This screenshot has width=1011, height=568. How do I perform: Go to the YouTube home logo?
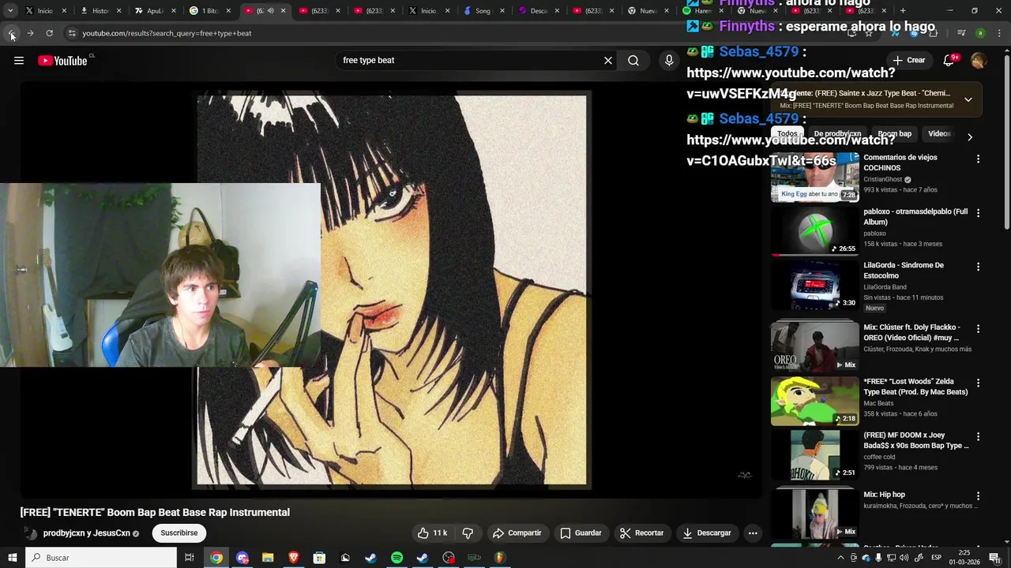point(62,61)
